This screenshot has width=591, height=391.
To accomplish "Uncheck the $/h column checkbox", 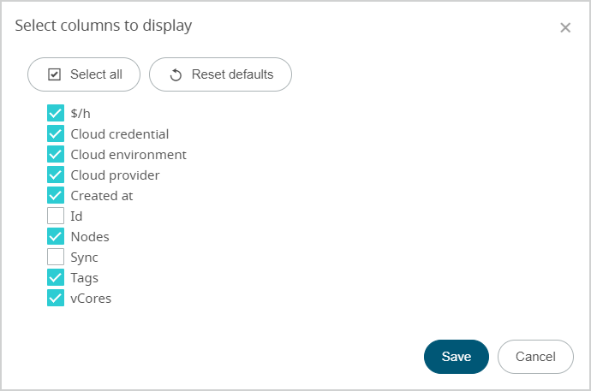I will tap(56, 113).
